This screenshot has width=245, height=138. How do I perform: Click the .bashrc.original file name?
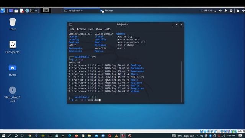coord(80,34)
